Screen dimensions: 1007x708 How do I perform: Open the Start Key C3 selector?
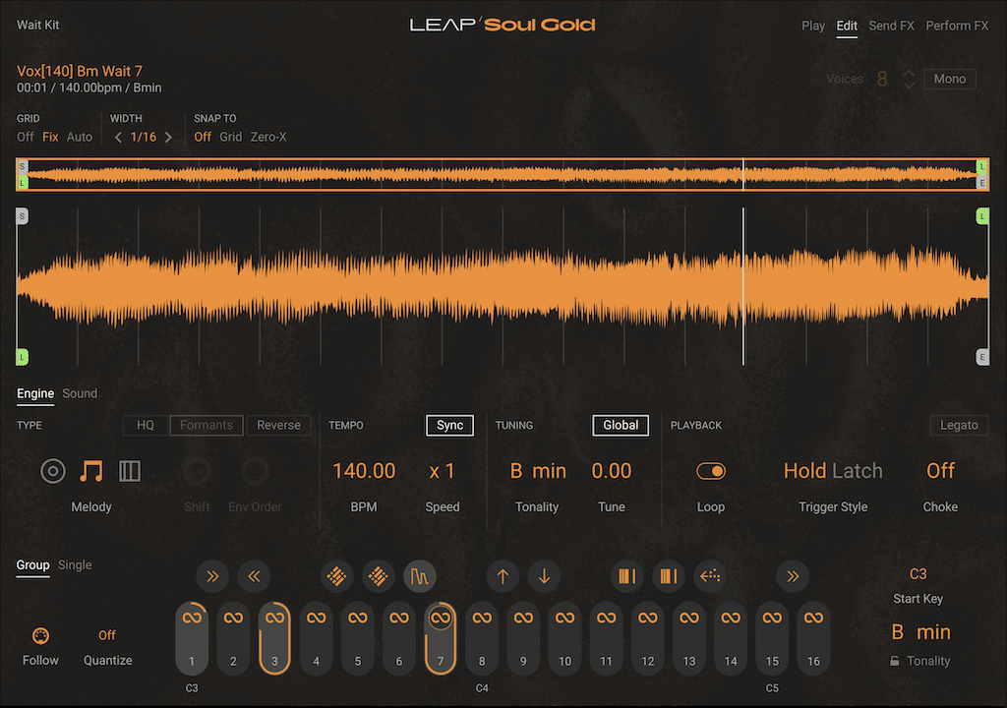coord(918,573)
